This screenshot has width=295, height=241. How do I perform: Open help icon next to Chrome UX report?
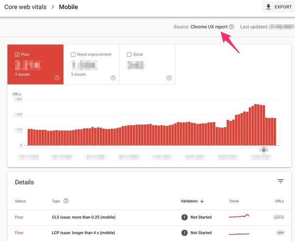coord(232,27)
